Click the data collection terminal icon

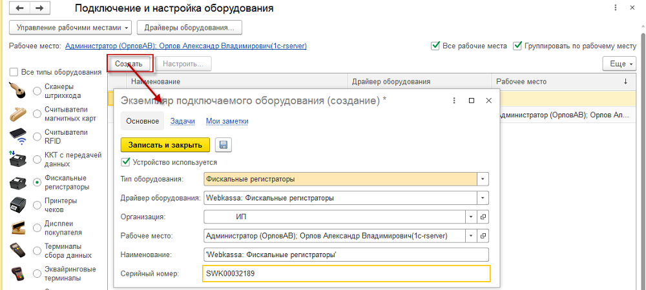[x=18, y=251]
